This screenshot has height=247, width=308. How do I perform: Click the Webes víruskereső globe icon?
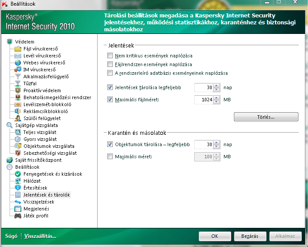pyautogui.click(x=18, y=63)
